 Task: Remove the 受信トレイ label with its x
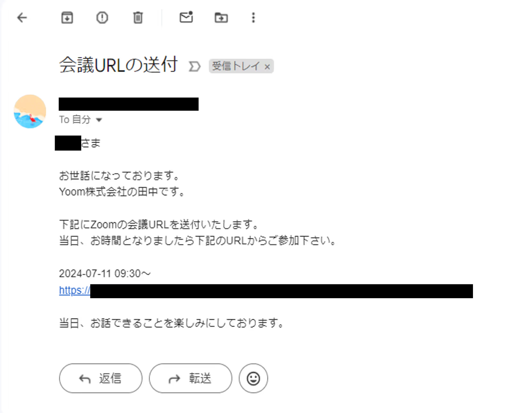click(x=267, y=67)
